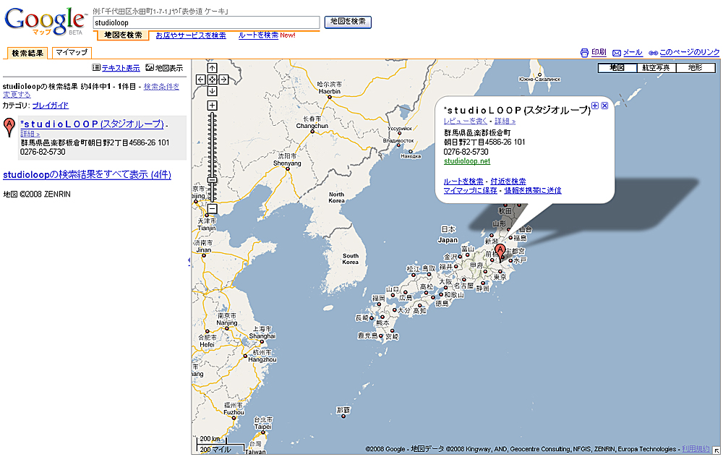The height and width of the screenshot is (457, 723).
Task: Click phone number 0276-82-5730 in left panel
Action: tap(43, 152)
